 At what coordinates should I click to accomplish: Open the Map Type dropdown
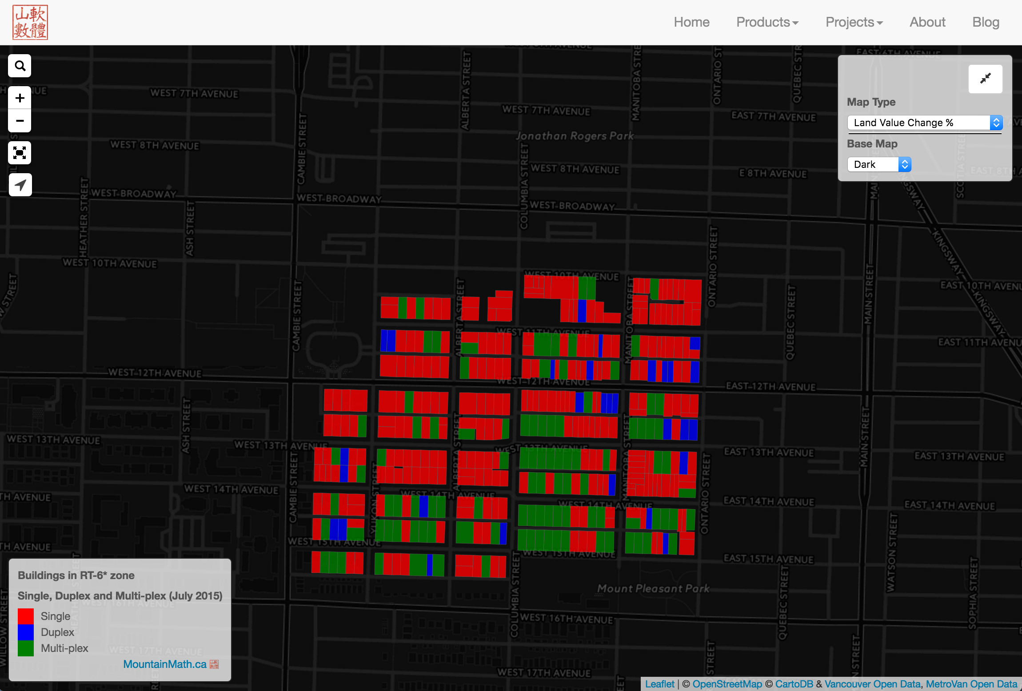[924, 123]
